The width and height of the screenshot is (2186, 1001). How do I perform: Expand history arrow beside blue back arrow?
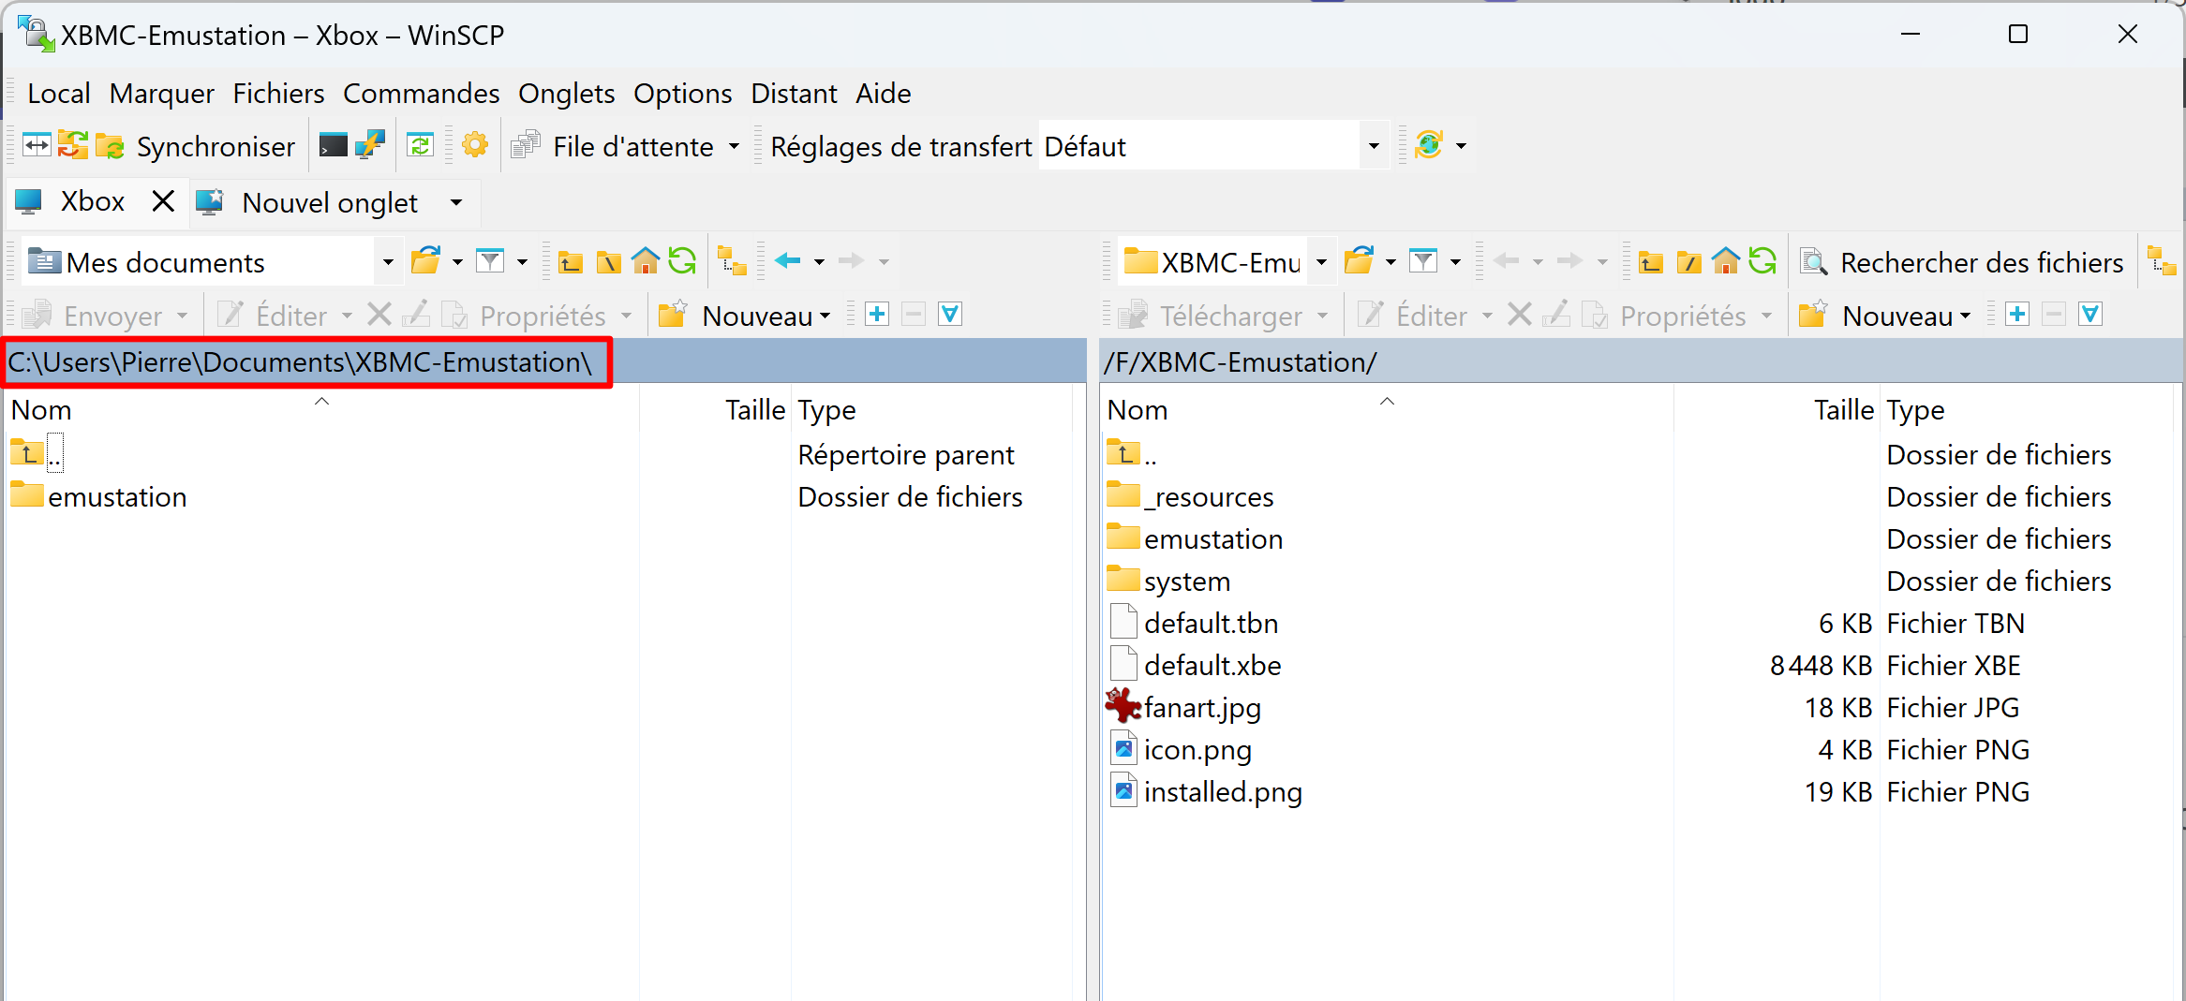(819, 262)
